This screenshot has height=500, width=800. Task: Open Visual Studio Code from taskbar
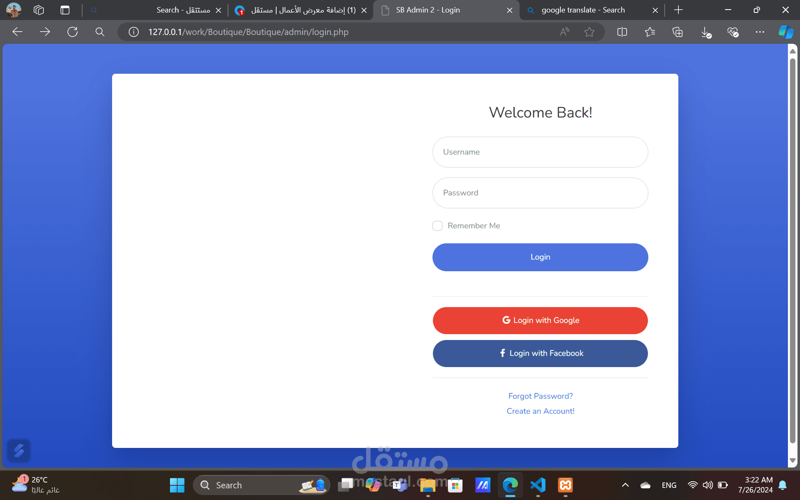[538, 485]
